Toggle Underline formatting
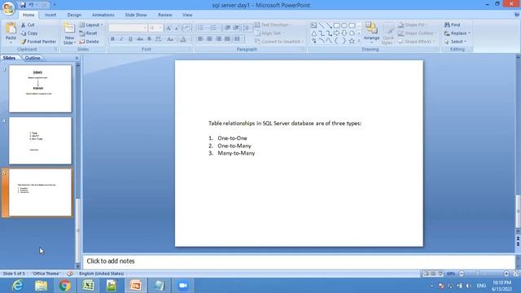The height and width of the screenshot is (293, 521). click(x=130, y=39)
